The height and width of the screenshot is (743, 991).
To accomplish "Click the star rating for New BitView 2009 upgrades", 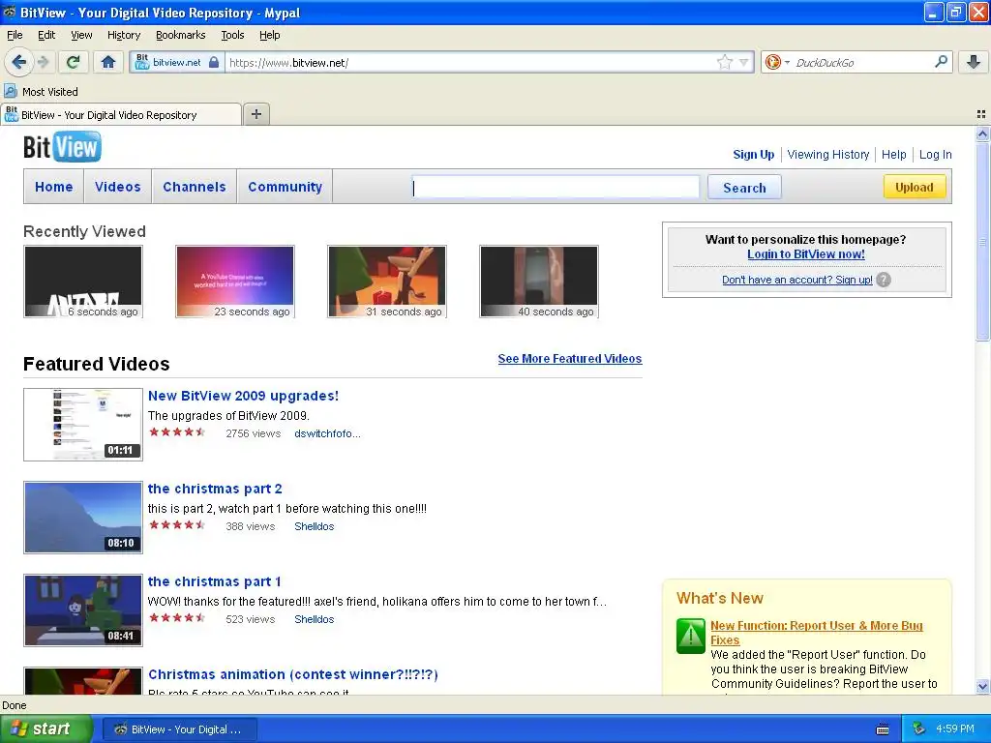I will [178, 432].
